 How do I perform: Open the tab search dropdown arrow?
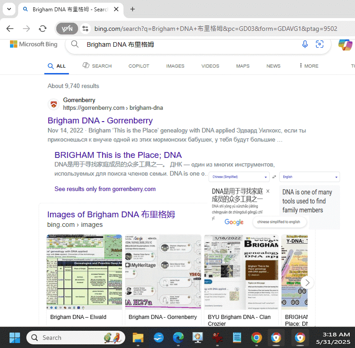[9, 9]
